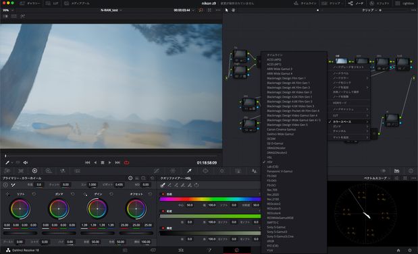Image resolution: width=418 pixels, height=254 pixels.
Task: Open the Color Wheels palette icon
Action: point(34,170)
